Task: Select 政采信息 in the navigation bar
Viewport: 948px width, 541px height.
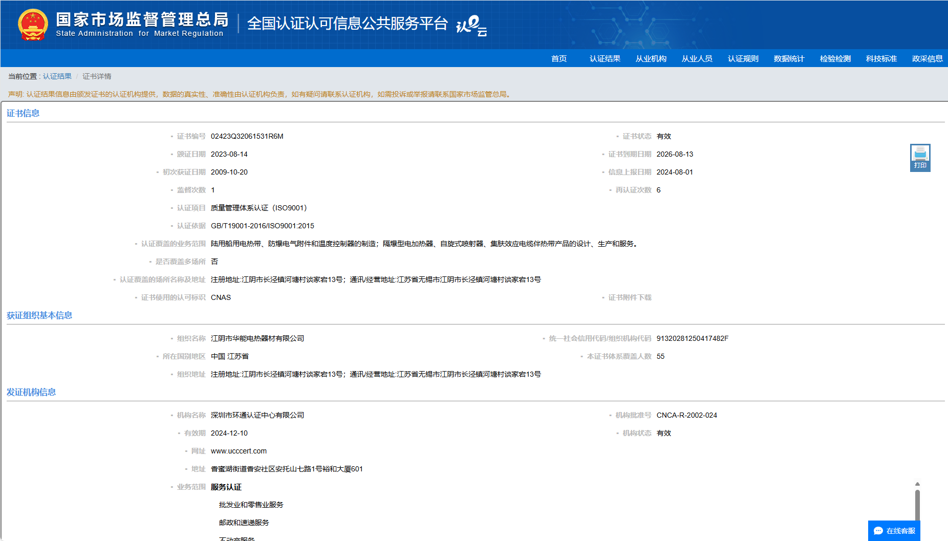Action: point(928,58)
